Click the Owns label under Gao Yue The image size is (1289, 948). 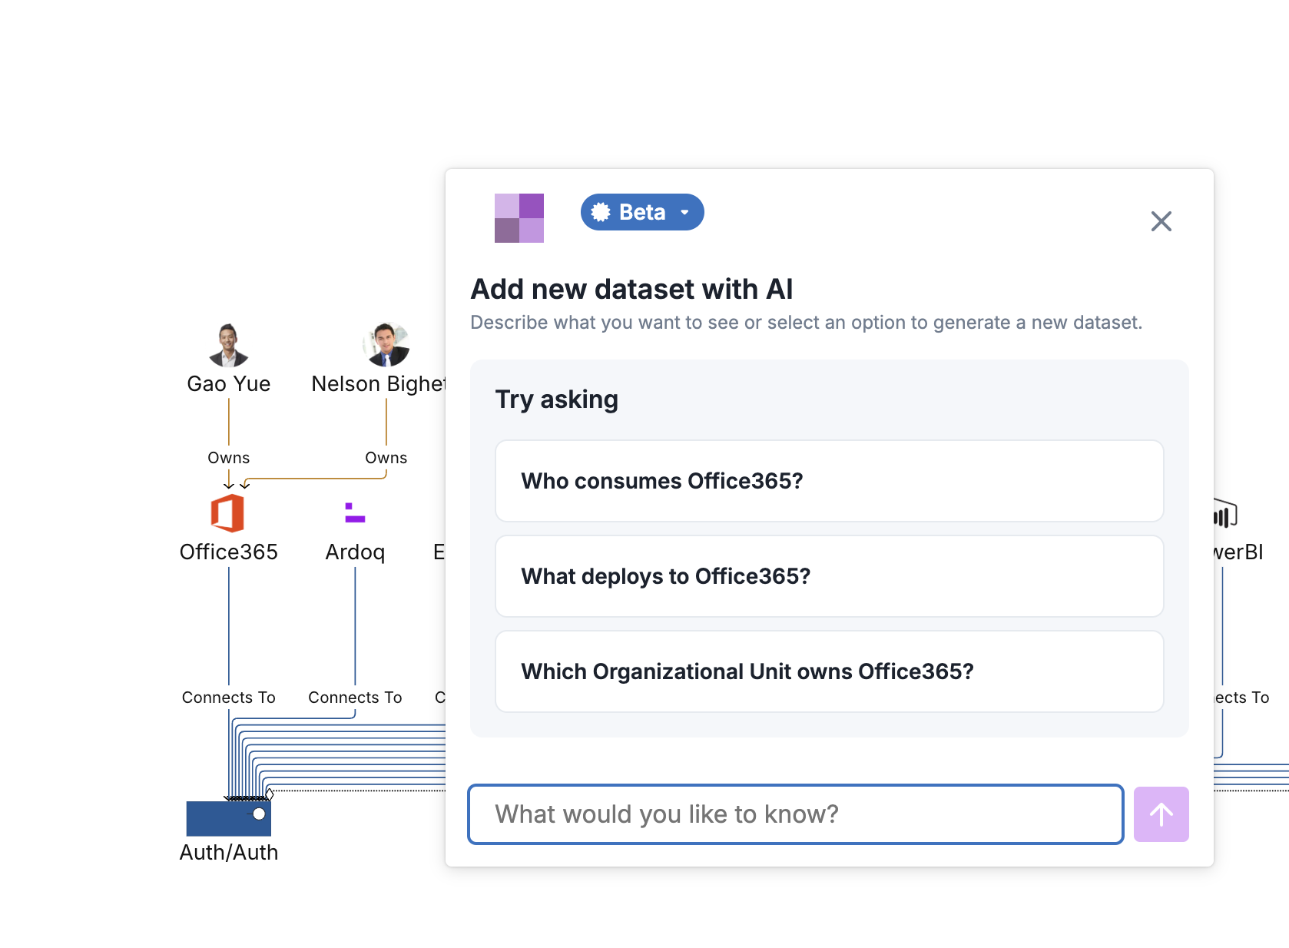pyautogui.click(x=229, y=458)
